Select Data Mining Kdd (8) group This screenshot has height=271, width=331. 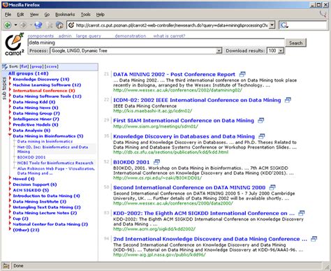(34, 102)
